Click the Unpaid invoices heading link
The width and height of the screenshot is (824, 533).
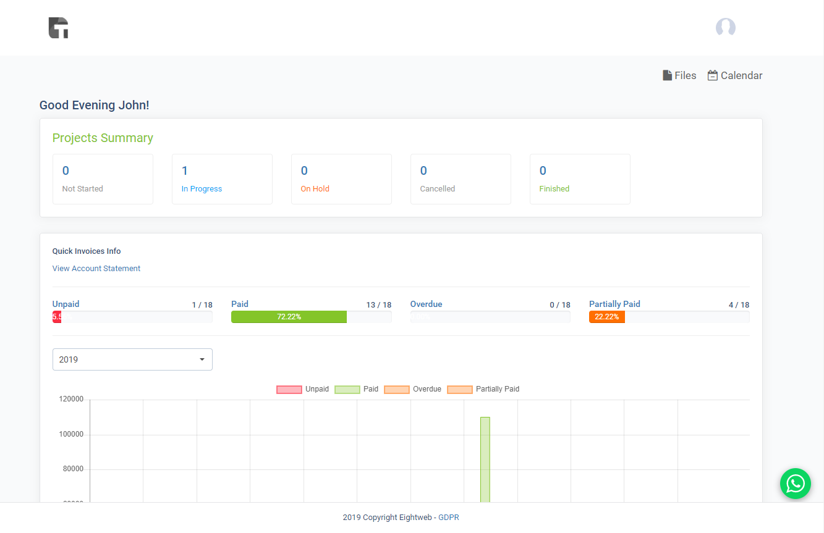pyautogui.click(x=66, y=304)
